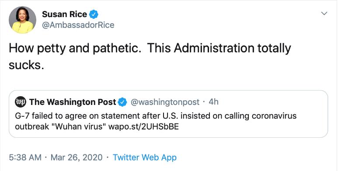Open The Washington Post account name

click(73, 102)
